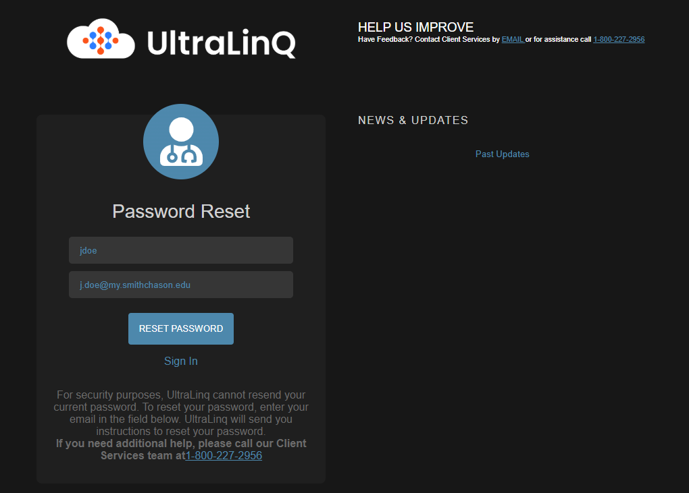Focus the email field with j.doe@my.smithchason.edu
Image resolution: width=689 pixels, height=493 pixels.
tap(181, 285)
